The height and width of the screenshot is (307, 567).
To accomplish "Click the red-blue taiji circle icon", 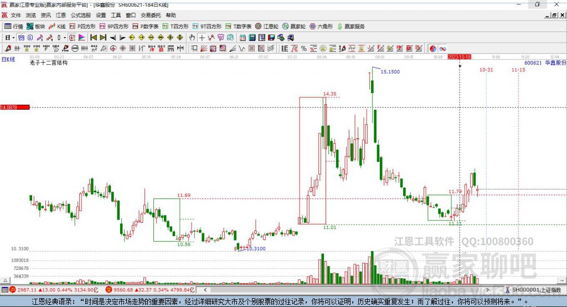I will coord(433,49).
